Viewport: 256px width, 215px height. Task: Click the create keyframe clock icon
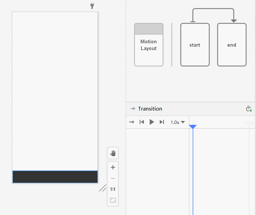[x=248, y=109]
